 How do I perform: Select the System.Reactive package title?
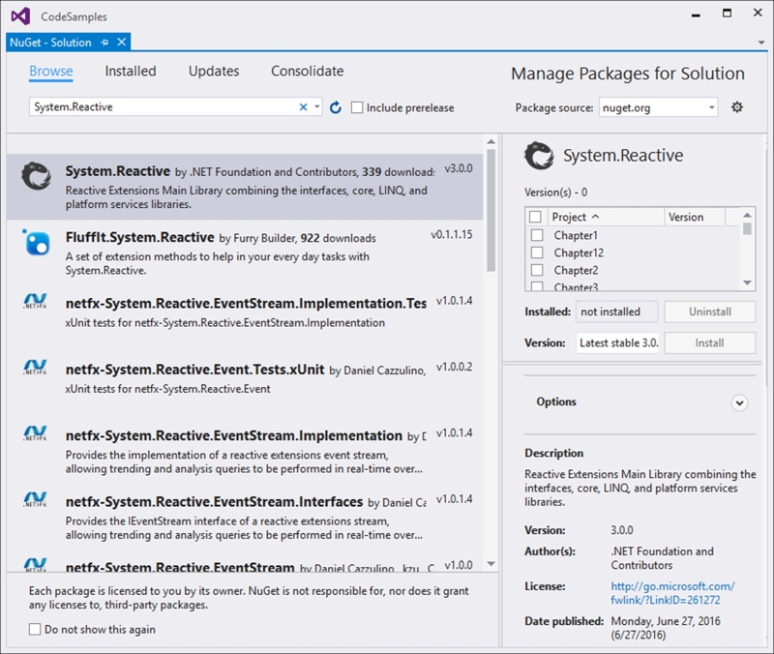point(117,171)
